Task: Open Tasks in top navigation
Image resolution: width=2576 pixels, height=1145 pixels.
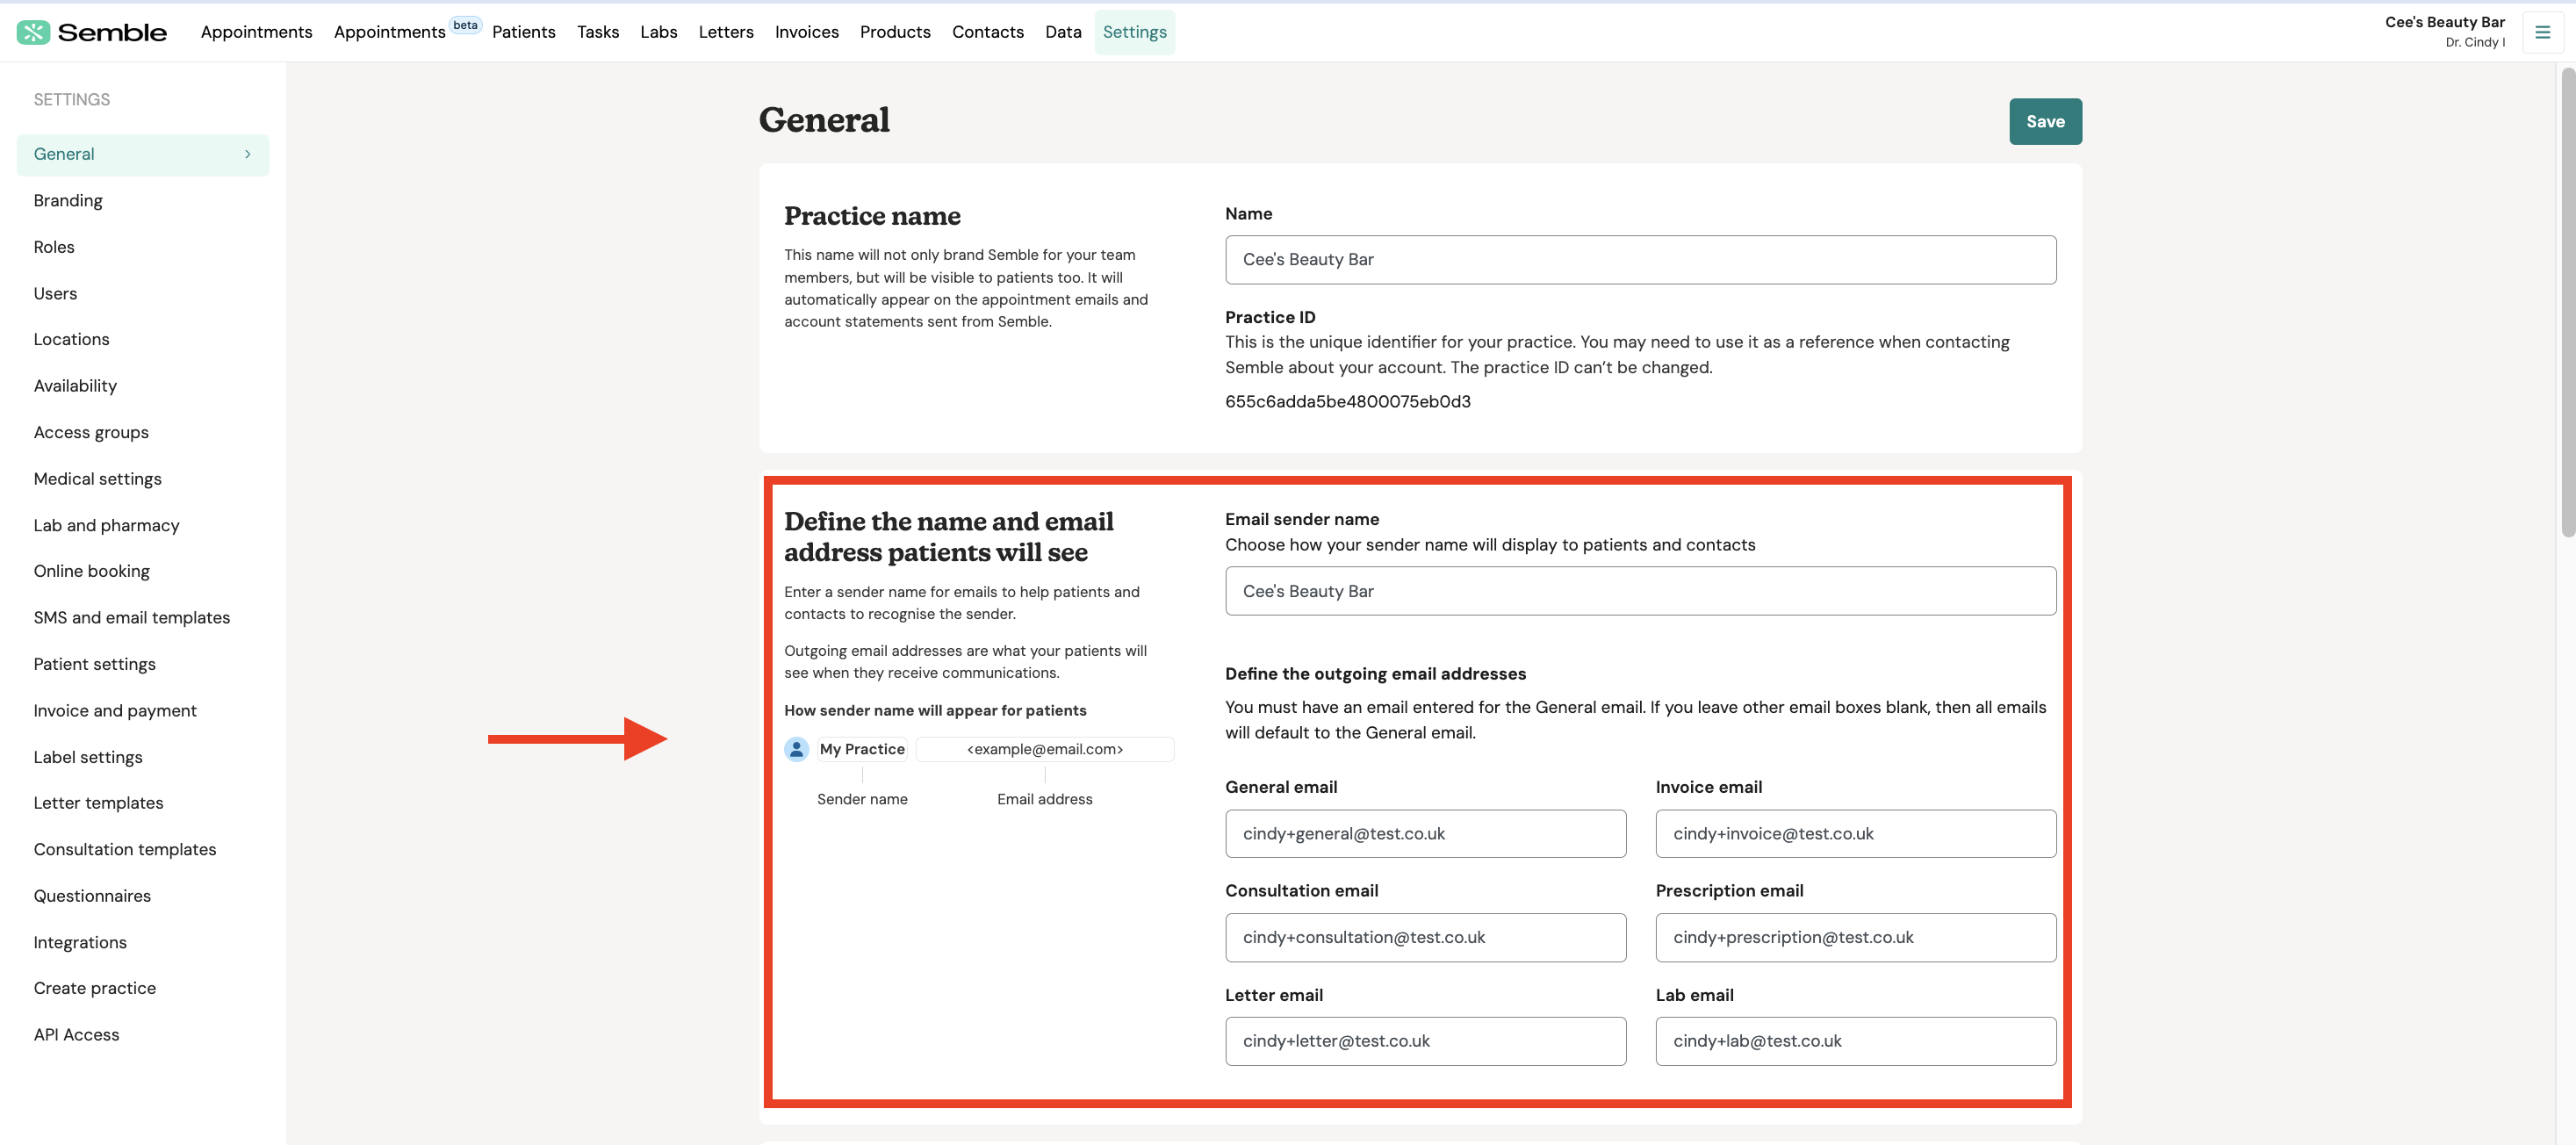Action: (x=598, y=32)
